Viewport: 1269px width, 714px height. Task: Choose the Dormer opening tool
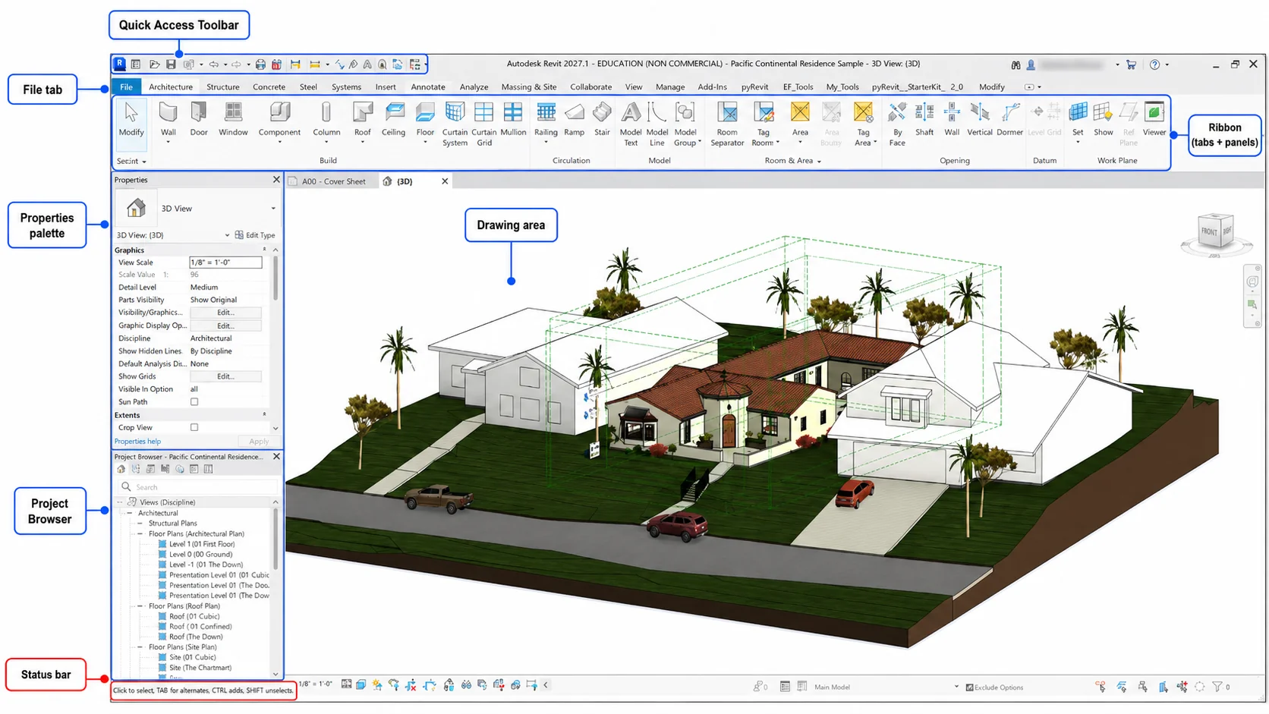pyautogui.click(x=1009, y=120)
